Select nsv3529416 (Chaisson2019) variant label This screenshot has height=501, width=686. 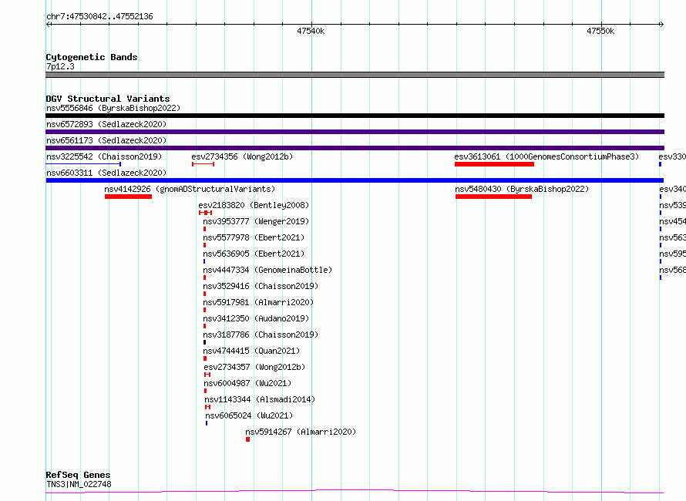[x=261, y=286]
